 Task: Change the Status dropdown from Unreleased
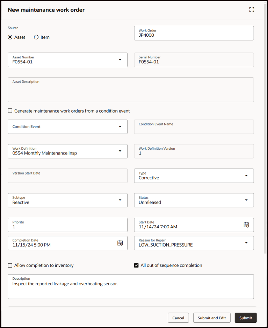(246, 200)
